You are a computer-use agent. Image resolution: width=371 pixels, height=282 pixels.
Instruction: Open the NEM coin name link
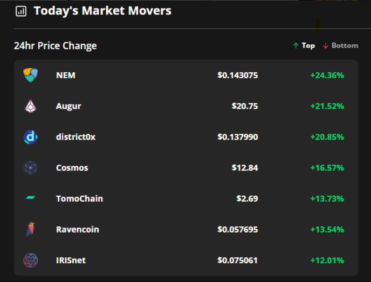coord(66,75)
